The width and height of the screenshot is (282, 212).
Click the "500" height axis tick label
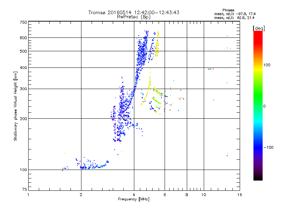[x=23, y=51]
